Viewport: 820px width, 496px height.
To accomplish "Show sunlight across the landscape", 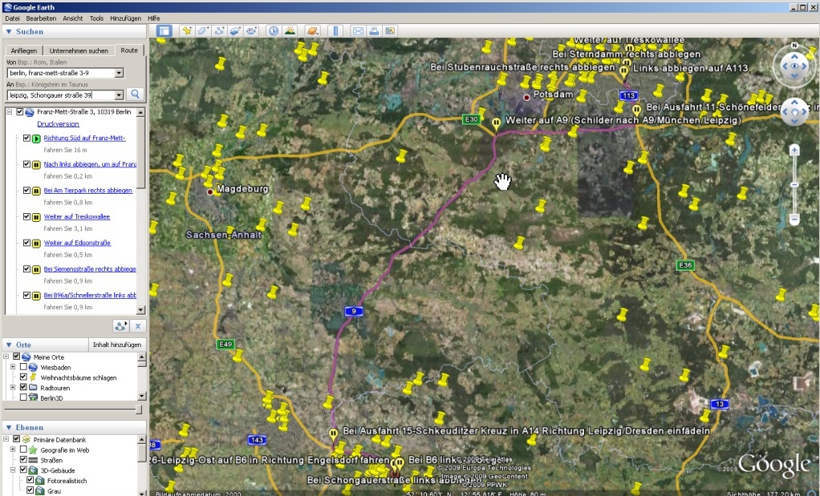I will (290, 31).
